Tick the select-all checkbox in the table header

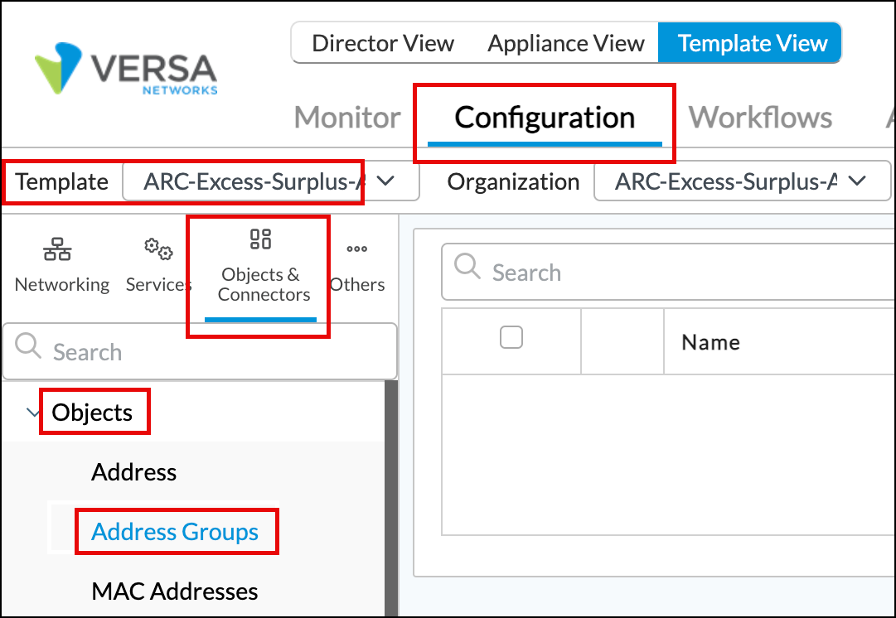(x=511, y=337)
